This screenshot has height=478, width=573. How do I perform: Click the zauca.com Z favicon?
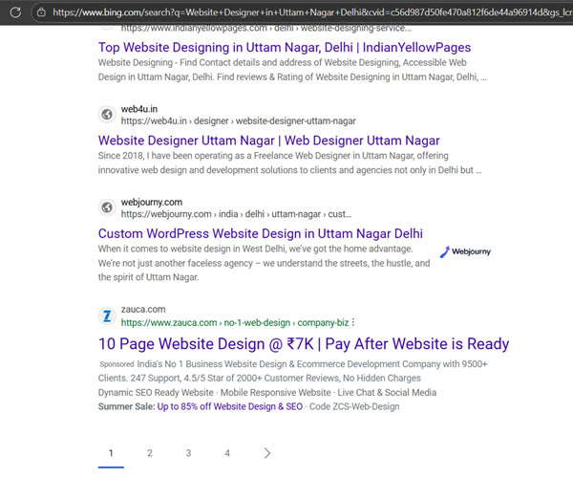tap(108, 315)
